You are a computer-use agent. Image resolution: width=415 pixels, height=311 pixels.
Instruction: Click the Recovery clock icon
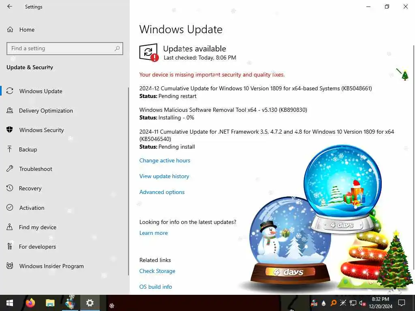tap(10, 188)
